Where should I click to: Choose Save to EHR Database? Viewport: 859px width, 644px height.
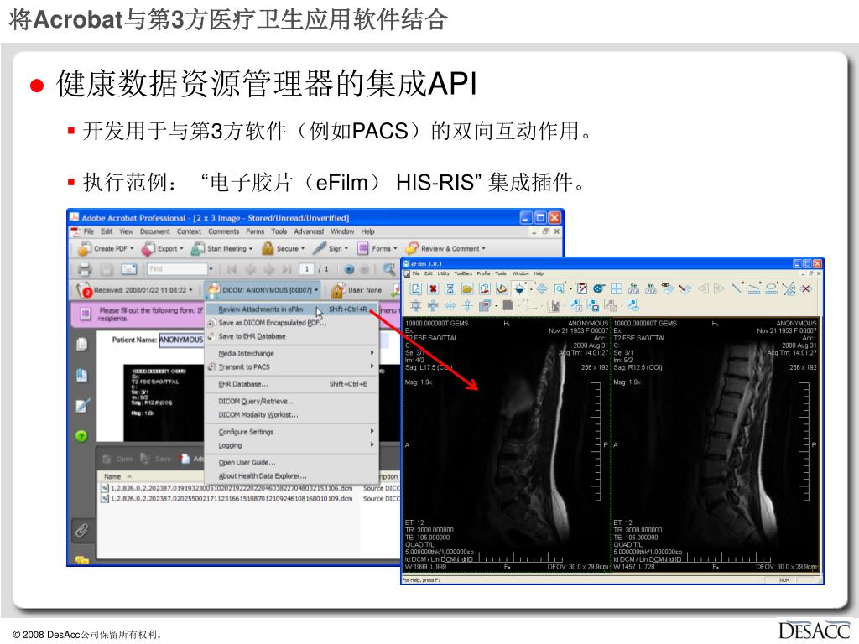coord(292,336)
